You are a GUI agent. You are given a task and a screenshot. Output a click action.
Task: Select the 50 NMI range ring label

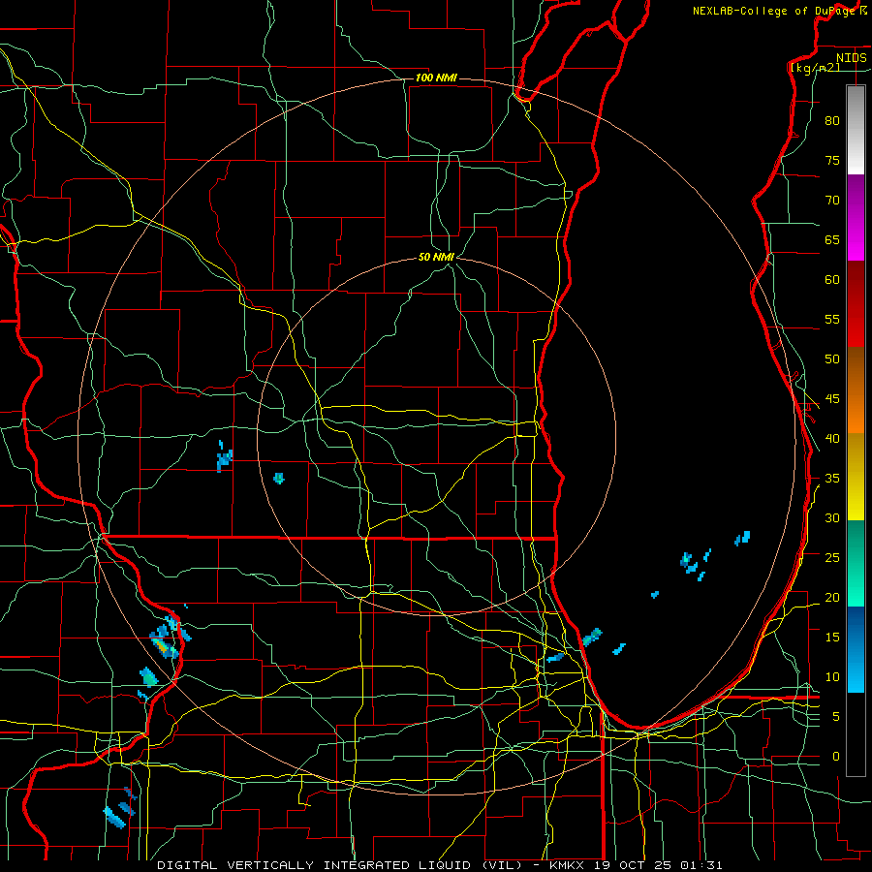436,257
